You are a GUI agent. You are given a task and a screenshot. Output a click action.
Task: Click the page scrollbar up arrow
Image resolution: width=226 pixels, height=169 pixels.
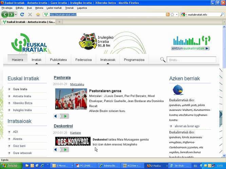224,27
